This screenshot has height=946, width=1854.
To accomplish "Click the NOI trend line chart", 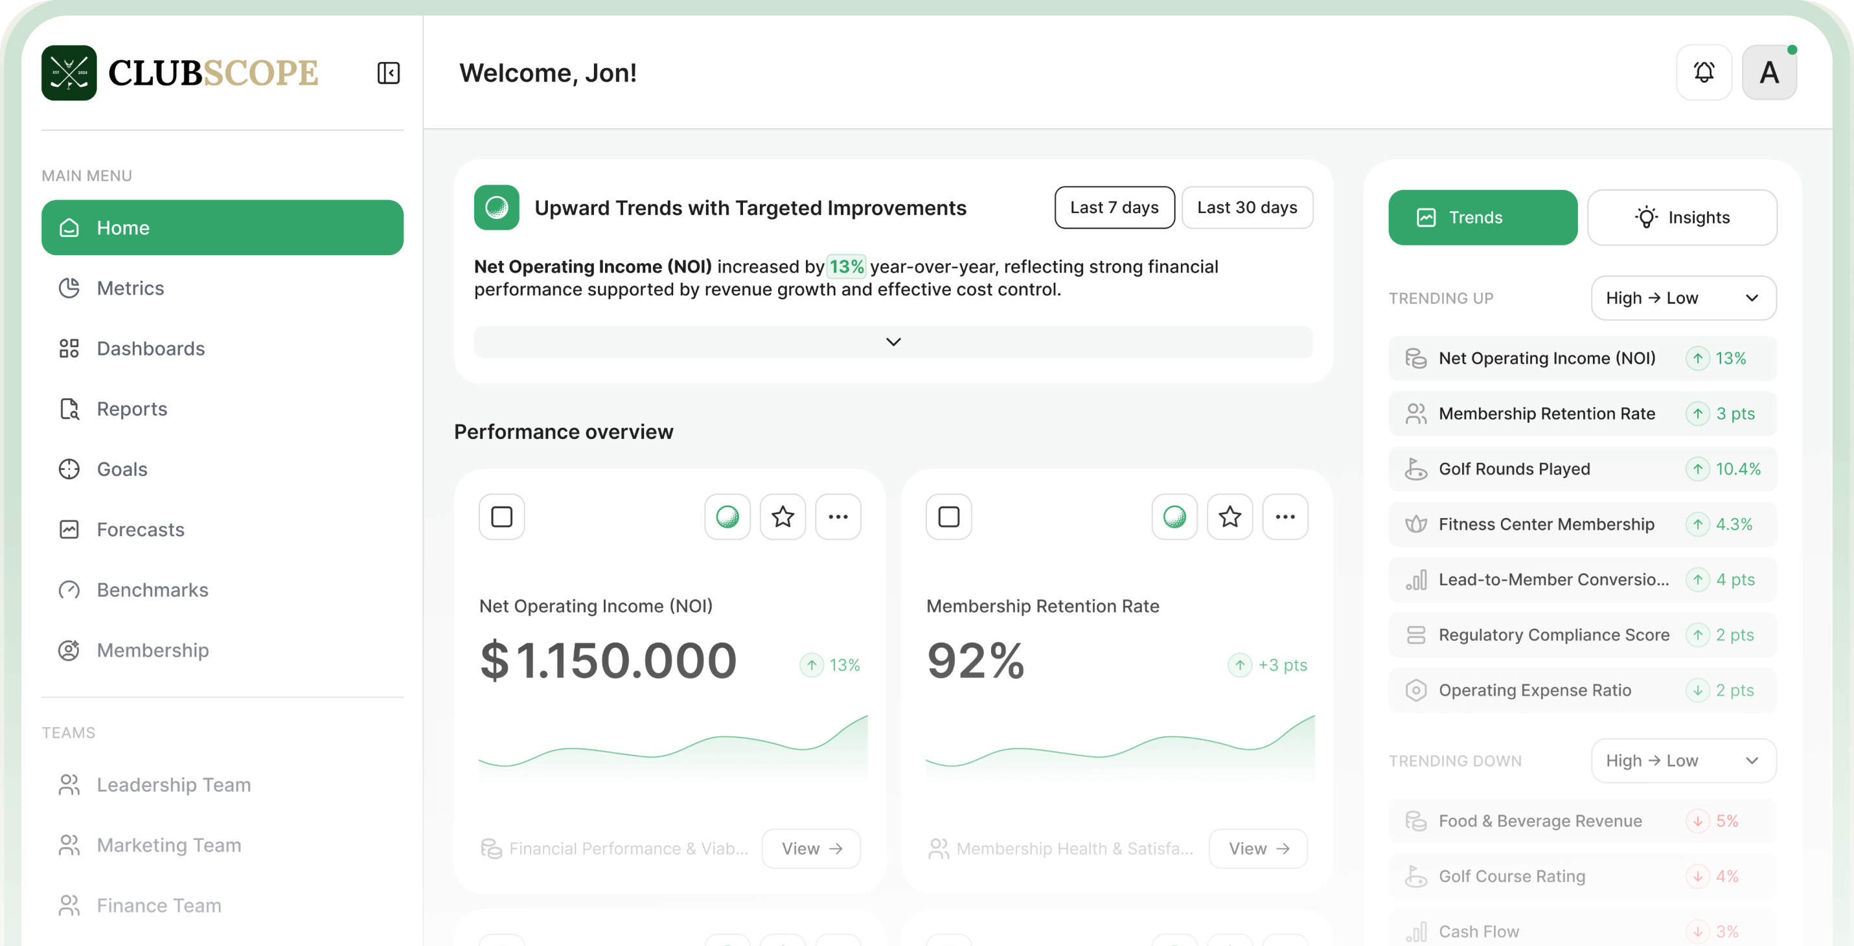I will point(673,748).
